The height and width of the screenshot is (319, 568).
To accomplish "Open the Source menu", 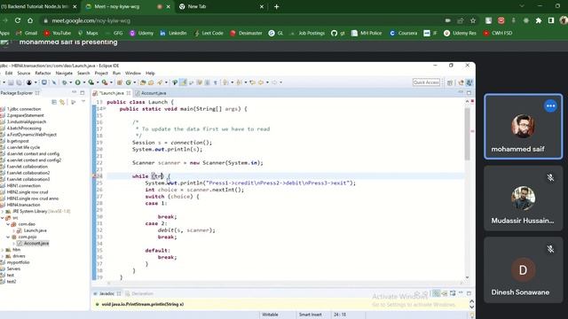I will 24,73.
